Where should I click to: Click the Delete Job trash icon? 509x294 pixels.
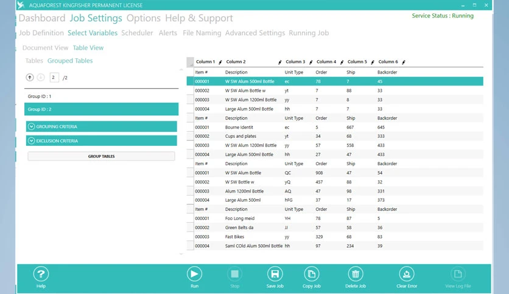[x=356, y=274]
